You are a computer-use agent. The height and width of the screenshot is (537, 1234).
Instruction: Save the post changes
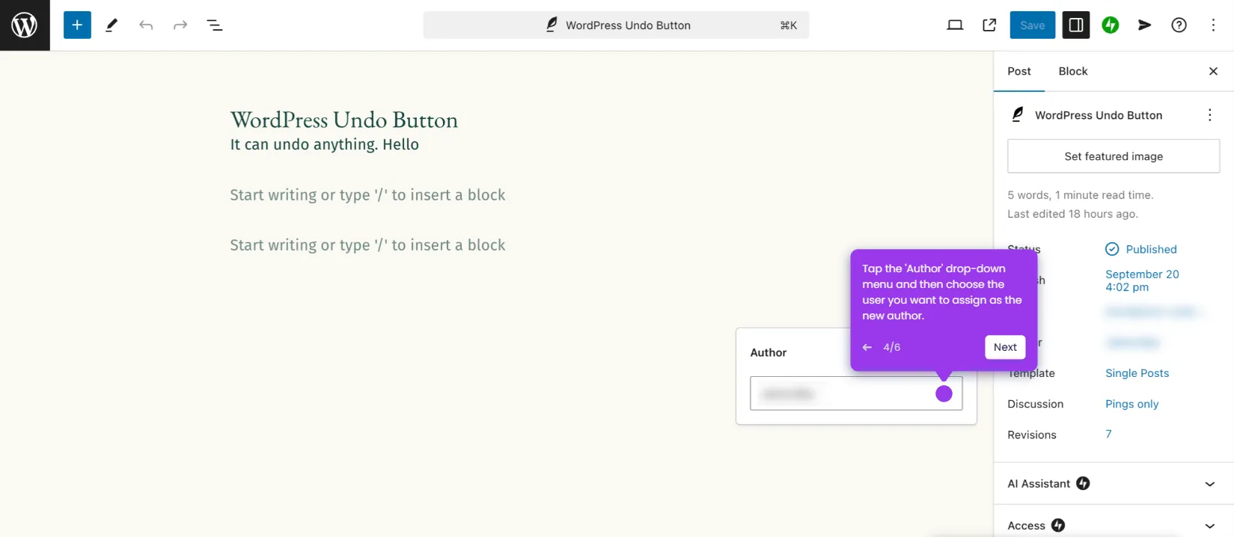[x=1033, y=25]
